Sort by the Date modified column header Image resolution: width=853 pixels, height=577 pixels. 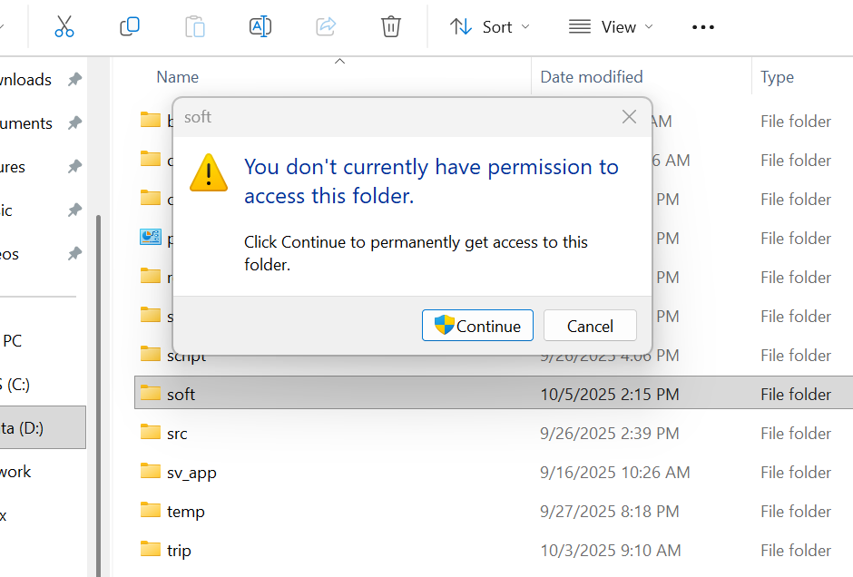point(592,77)
